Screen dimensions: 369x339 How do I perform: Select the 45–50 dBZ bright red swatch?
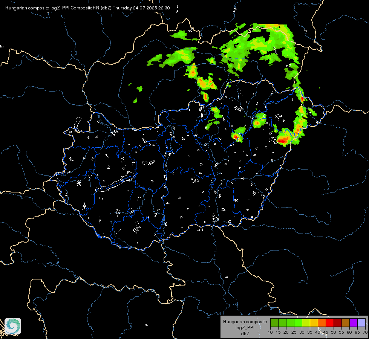(330, 322)
